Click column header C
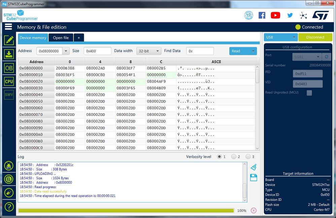The width and height of the screenshot is (336, 218). (x=161, y=62)
